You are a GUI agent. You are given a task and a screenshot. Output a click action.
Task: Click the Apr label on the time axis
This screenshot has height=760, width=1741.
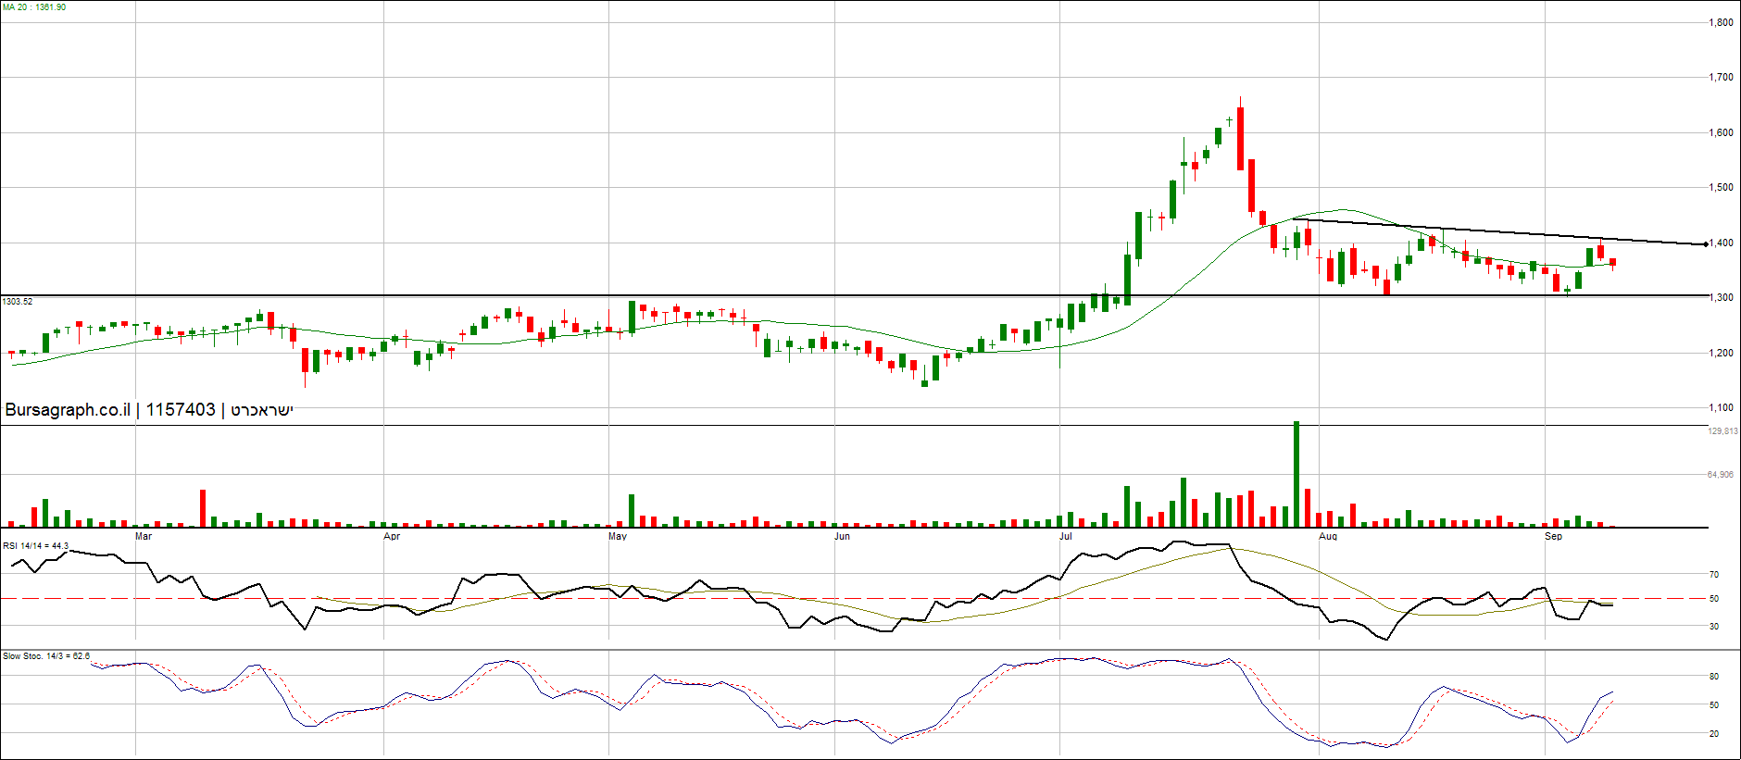[392, 536]
